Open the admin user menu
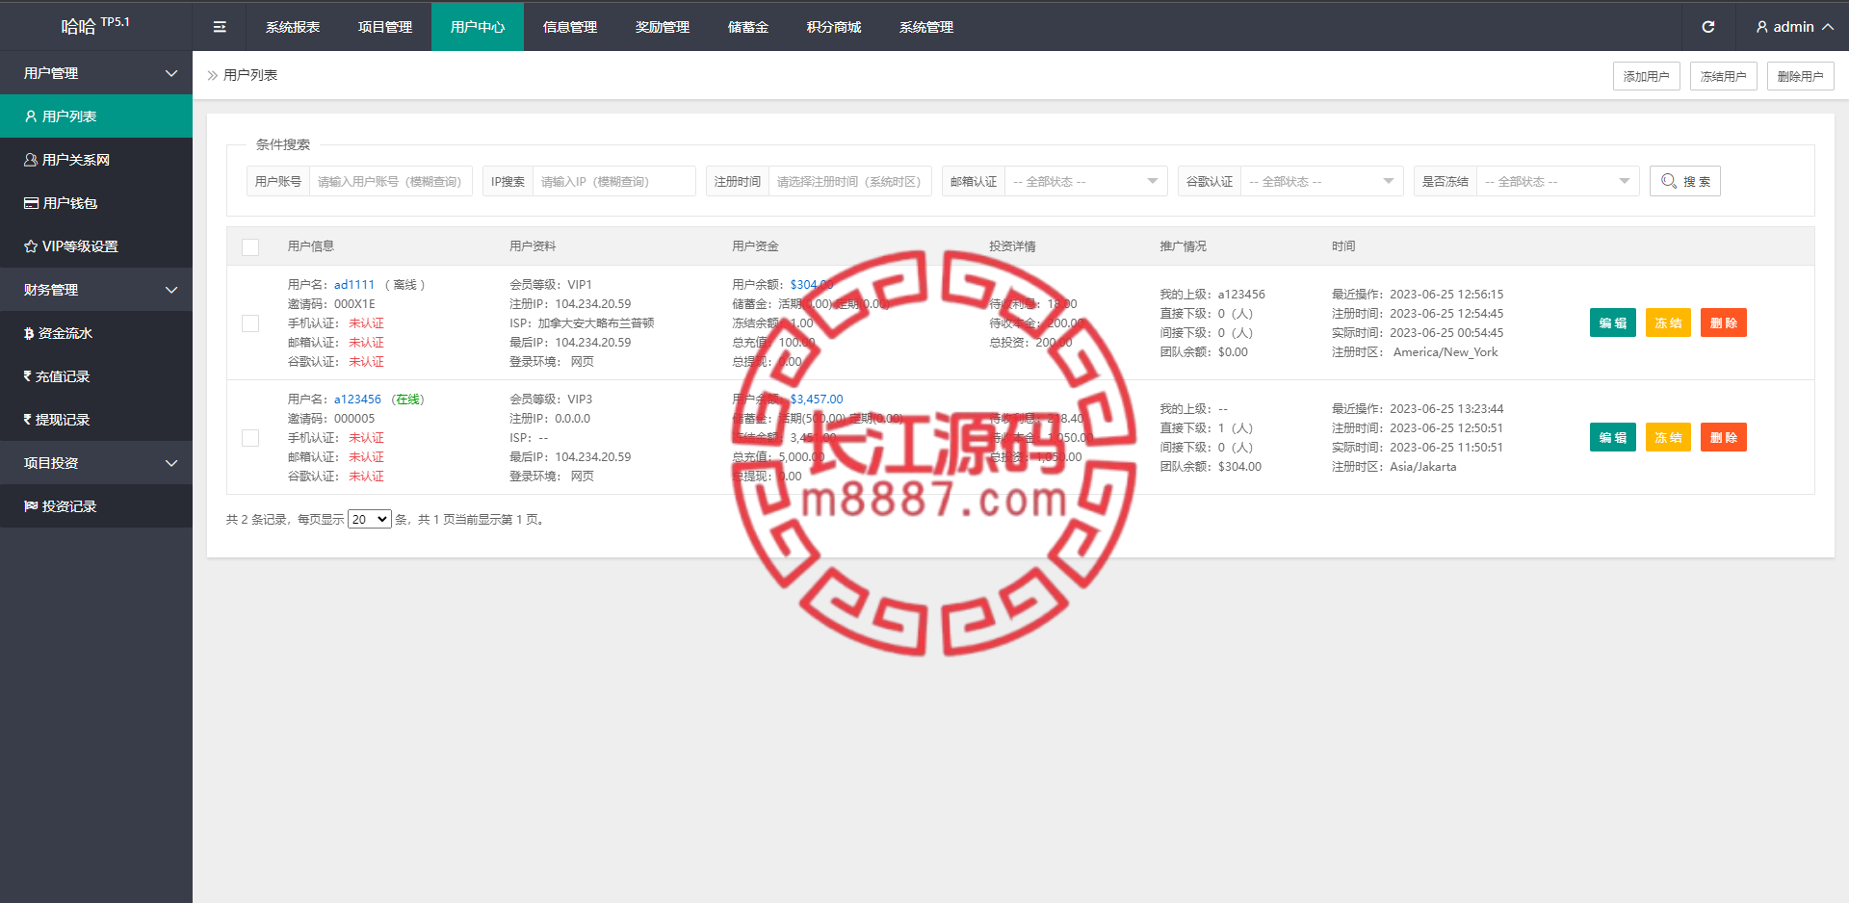This screenshot has height=903, width=1849. 1794,27
